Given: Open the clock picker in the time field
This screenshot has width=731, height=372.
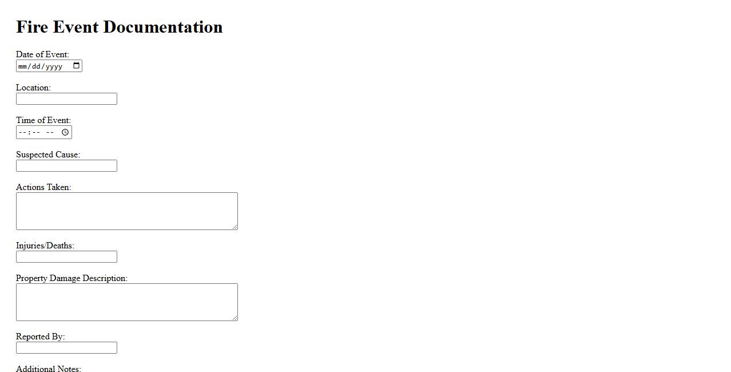Looking at the screenshot, I should coord(65,132).
